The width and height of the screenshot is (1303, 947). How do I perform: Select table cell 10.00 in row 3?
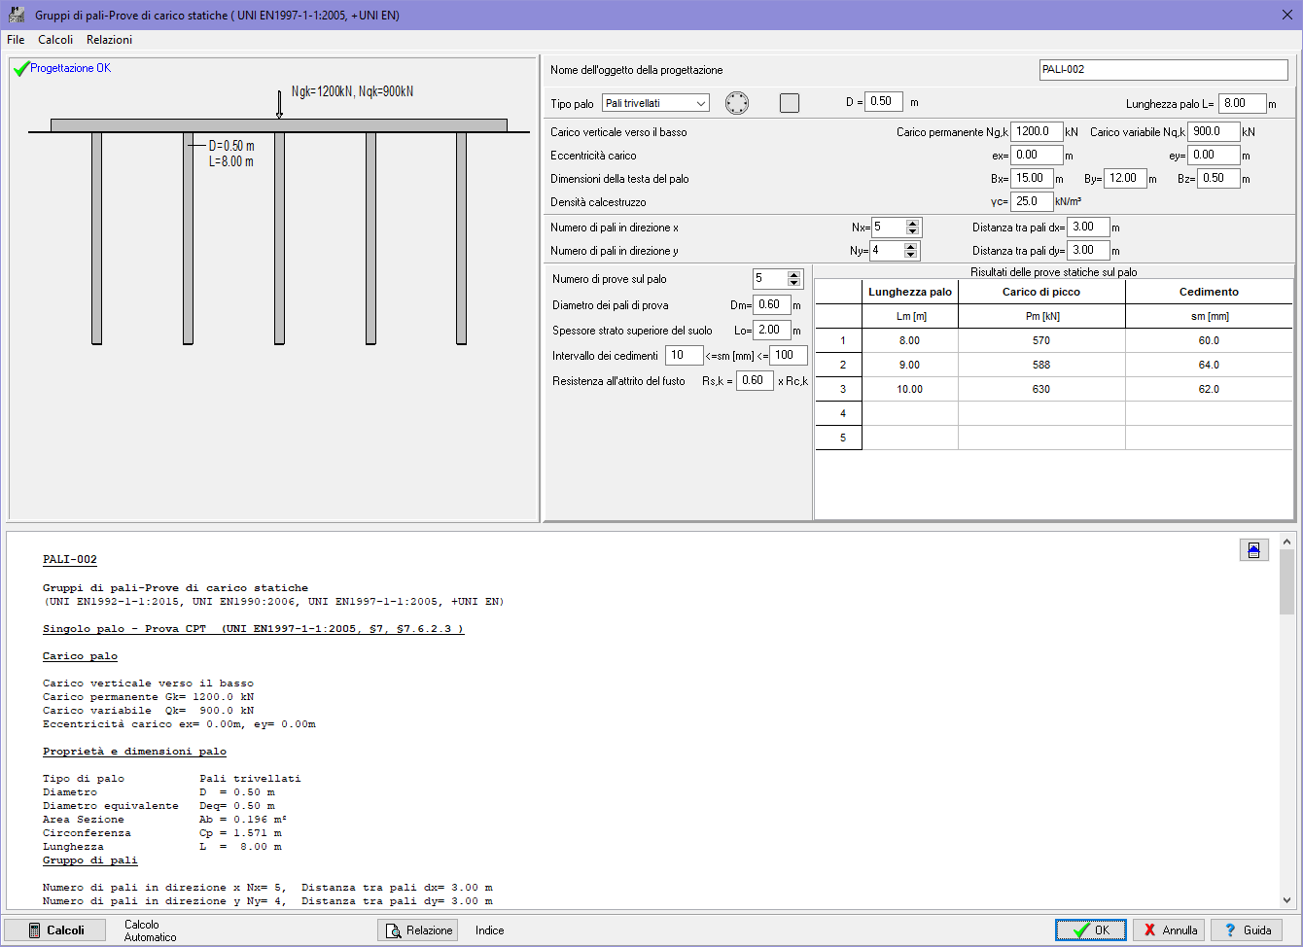(x=909, y=389)
